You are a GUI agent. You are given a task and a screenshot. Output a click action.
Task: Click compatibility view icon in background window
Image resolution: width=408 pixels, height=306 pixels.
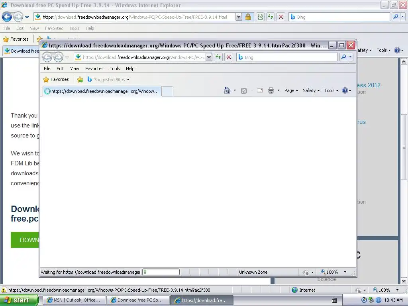click(x=260, y=17)
